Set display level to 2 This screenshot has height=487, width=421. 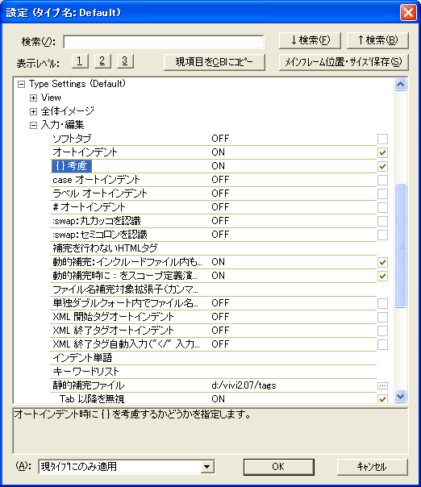pos(102,61)
